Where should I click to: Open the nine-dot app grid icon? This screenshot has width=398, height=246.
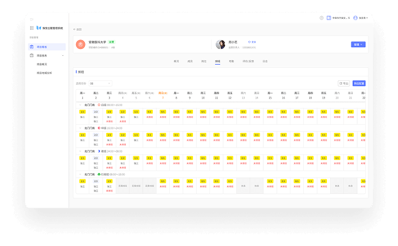pyautogui.click(x=31, y=28)
